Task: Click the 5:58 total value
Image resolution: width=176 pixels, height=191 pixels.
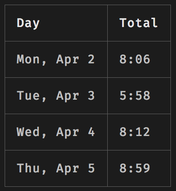Action: click(135, 95)
